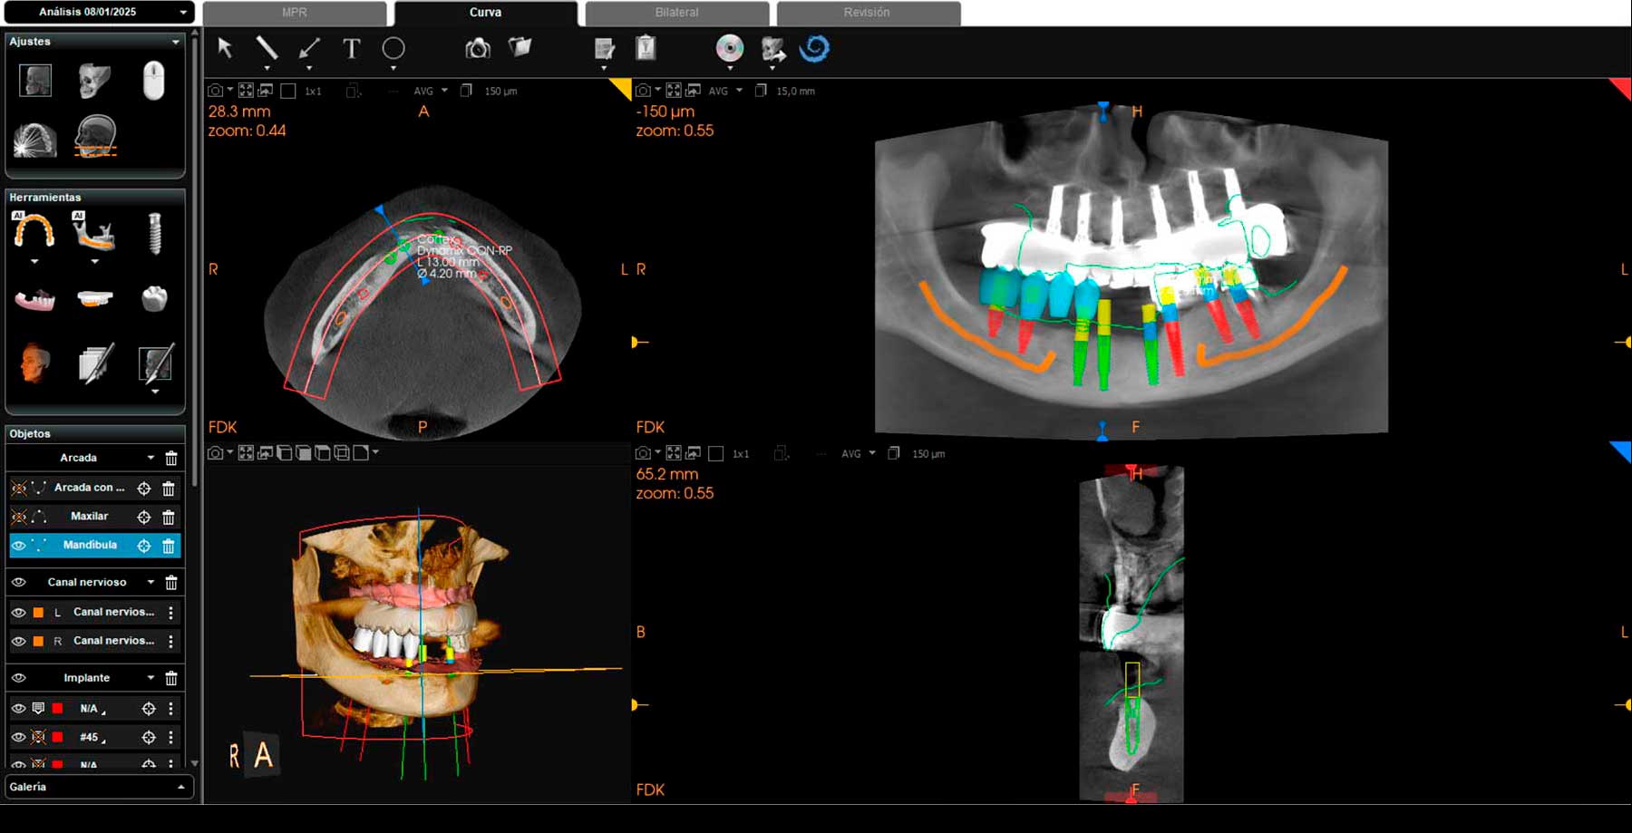Hide the left Canal nervioso object
Screen dimensions: 1632x833
[19, 613]
